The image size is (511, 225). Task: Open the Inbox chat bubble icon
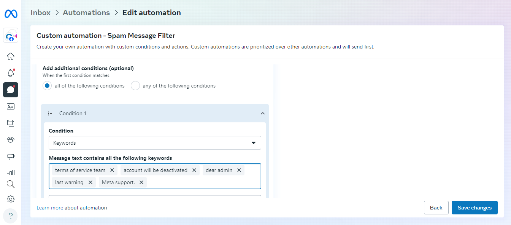11,90
